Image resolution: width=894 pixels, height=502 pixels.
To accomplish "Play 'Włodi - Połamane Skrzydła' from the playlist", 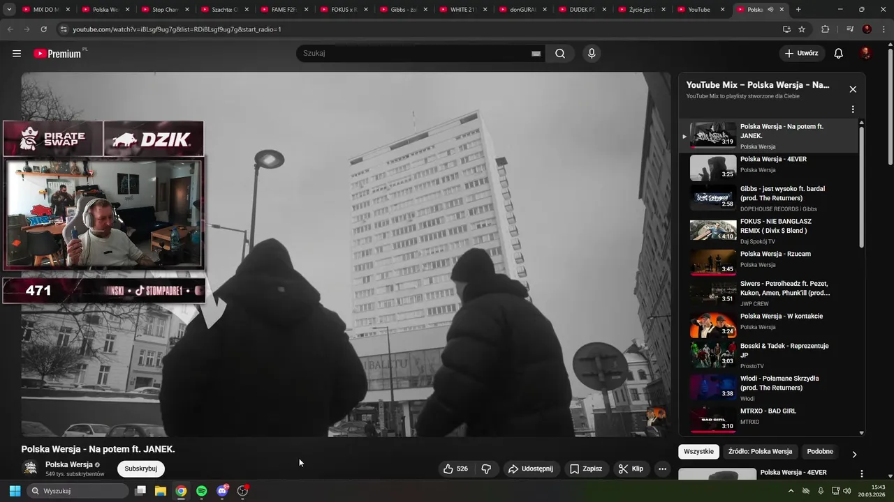I will pos(768,388).
